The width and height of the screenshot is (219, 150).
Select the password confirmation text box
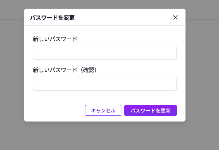[104, 84]
